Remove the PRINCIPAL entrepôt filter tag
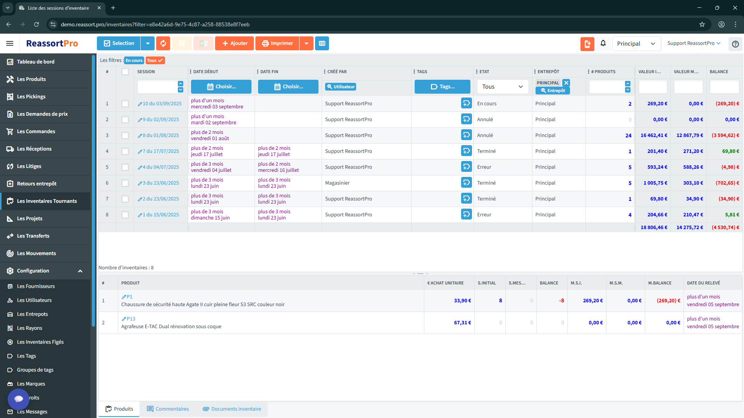The width and height of the screenshot is (744, 418). pyautogui.click(x=566, y=82)
